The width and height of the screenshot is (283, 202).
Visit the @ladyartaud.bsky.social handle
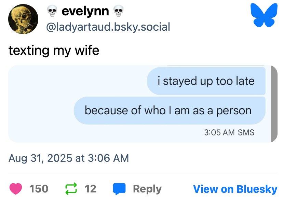coord(108,27)
